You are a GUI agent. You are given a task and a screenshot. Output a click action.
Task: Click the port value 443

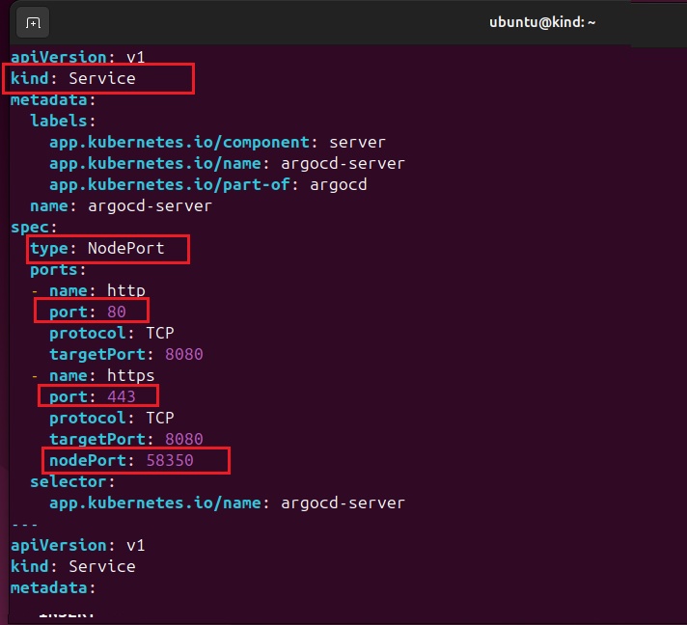(121, 396)
